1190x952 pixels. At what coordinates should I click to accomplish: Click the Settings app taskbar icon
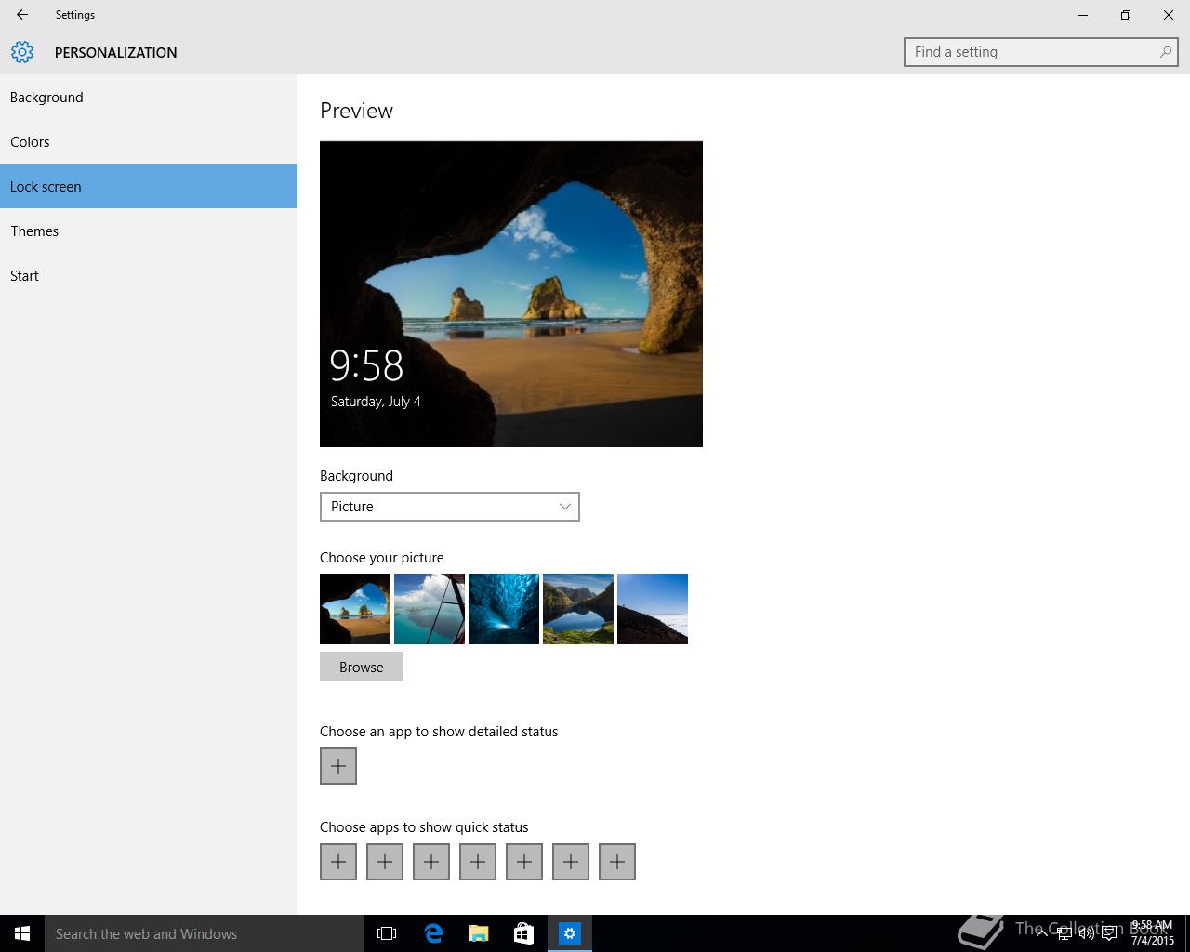coord(570,933)
